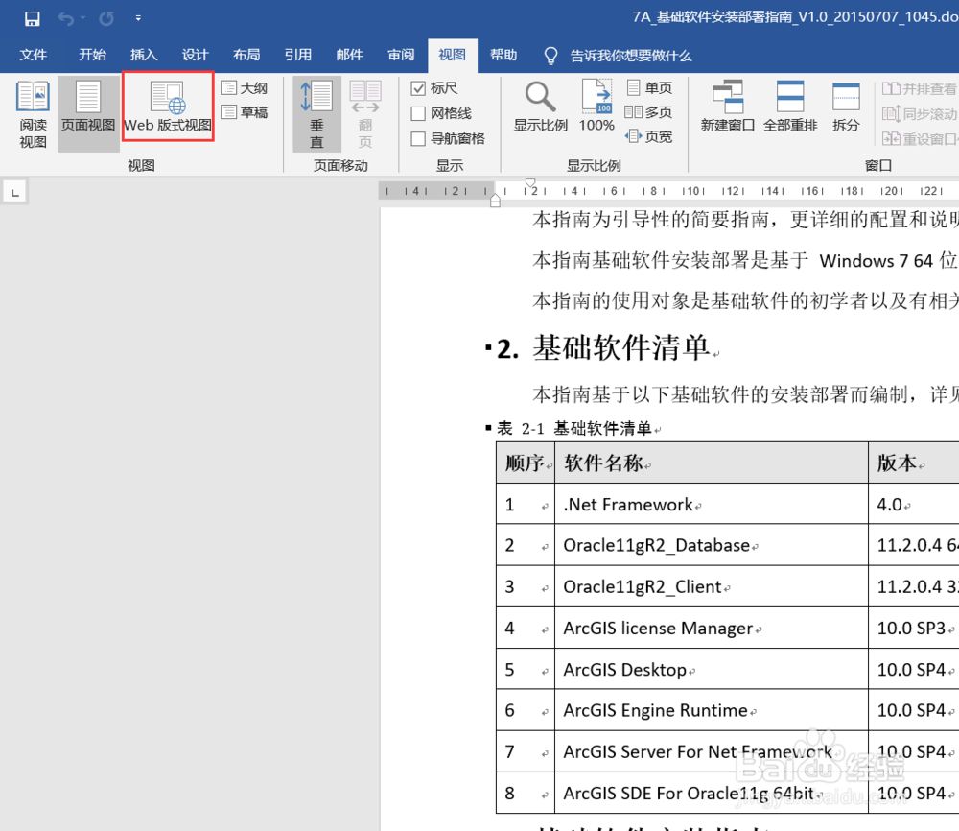Open the 帮助 tab
Image resolution: width=959 pixels, height=831 pixels.
[503, 55]
